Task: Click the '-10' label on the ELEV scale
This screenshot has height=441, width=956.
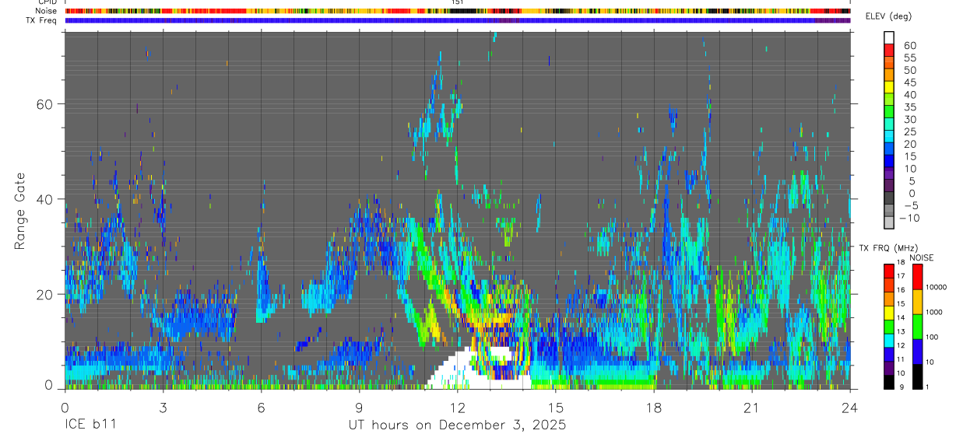Action: tap(909, 218)
